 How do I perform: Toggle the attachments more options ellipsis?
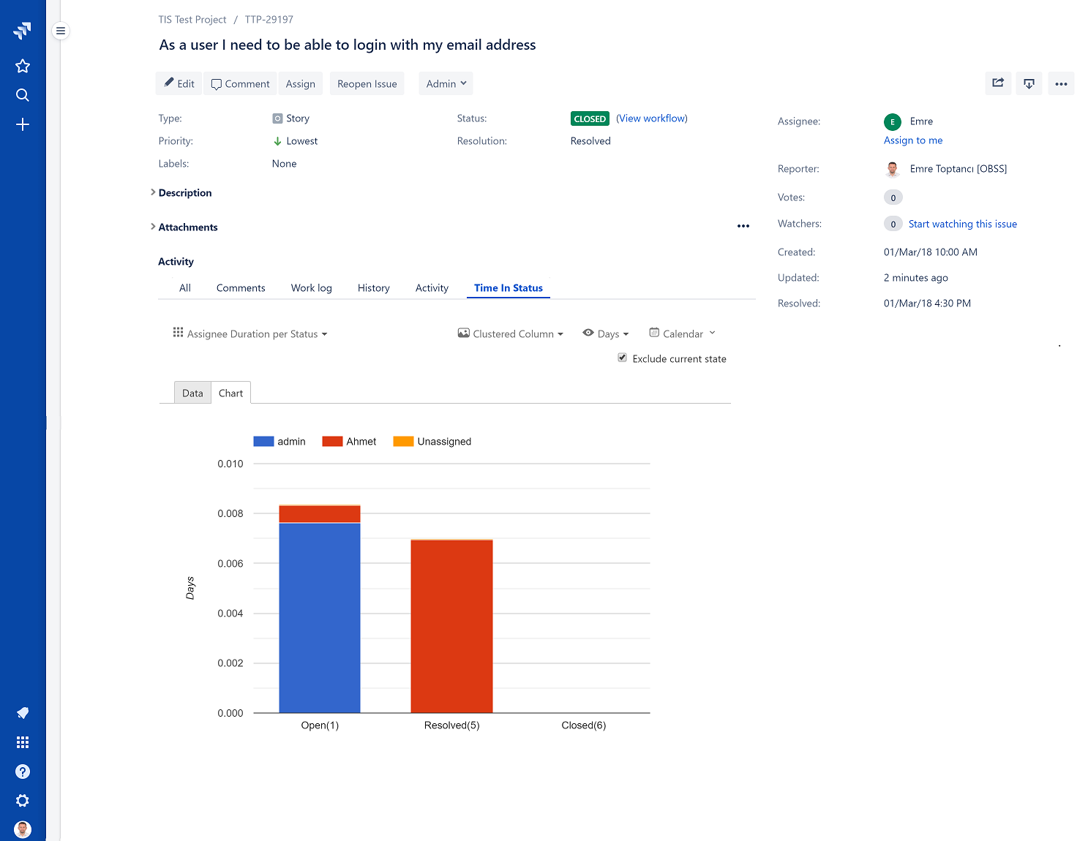pos(743,226)
